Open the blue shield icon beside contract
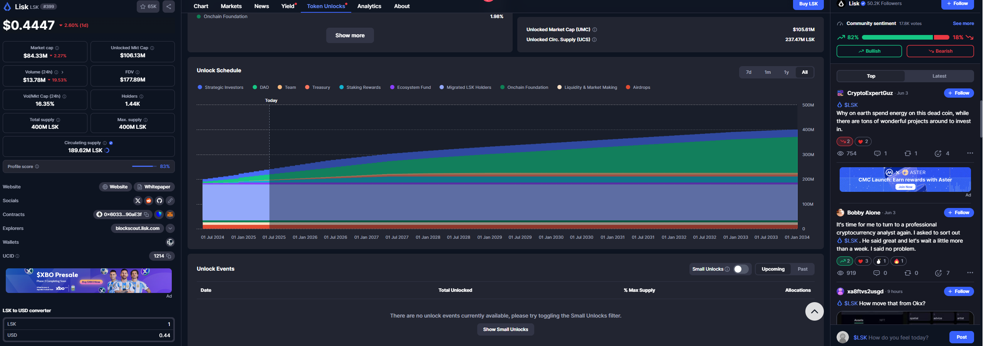This screenshot has width=986, height=346. point(159,215)
